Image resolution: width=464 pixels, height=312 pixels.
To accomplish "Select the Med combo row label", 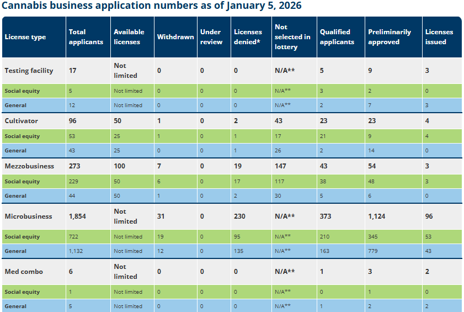I will point(24,271).
